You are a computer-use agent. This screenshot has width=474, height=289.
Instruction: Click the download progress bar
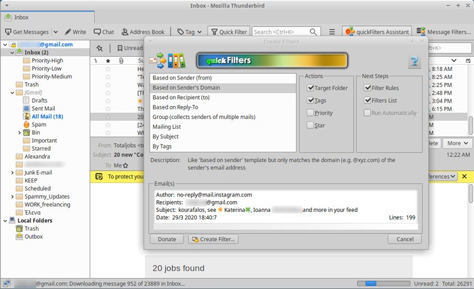point(383,284)
